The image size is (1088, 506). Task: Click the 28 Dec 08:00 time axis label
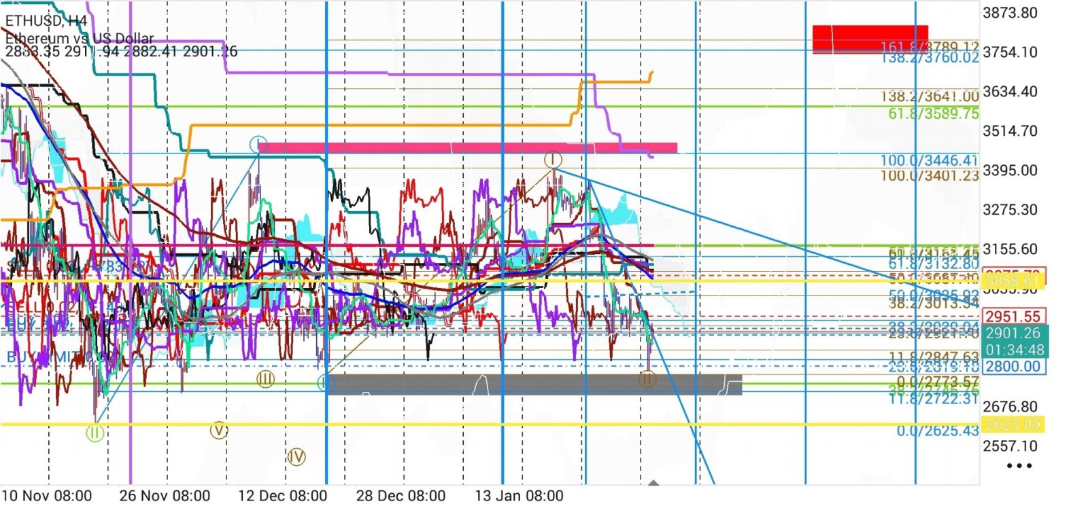(401, 496)
